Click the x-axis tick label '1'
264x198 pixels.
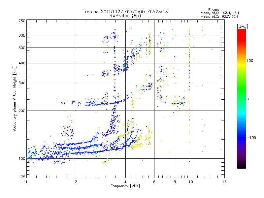pyautogui.click(x=26, y=182)
